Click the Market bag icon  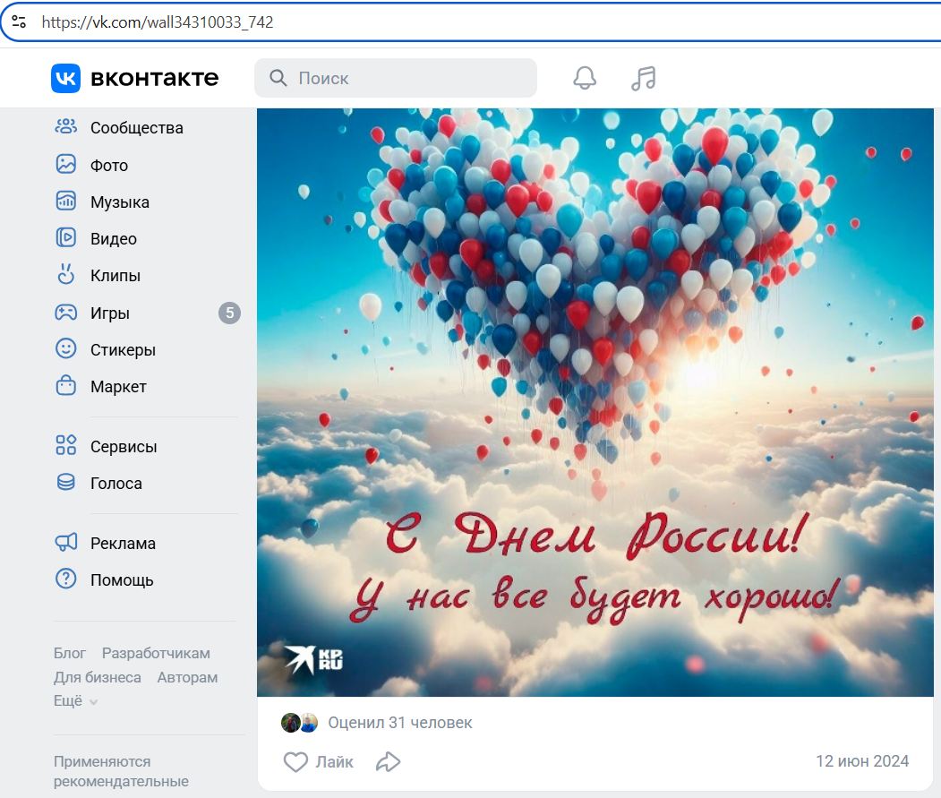coord(66,386)
